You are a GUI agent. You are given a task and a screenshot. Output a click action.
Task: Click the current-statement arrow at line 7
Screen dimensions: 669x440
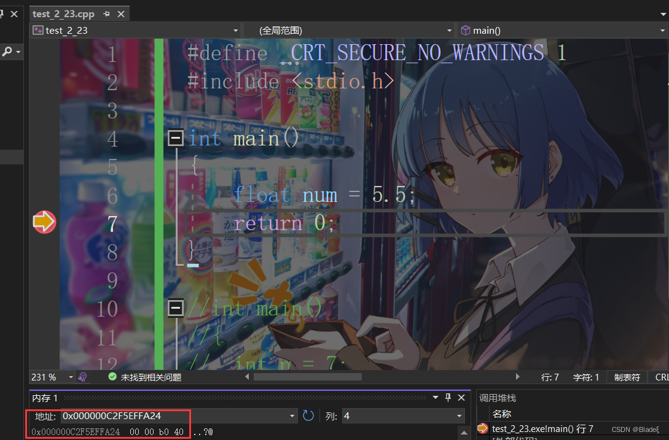click(44, 222)
